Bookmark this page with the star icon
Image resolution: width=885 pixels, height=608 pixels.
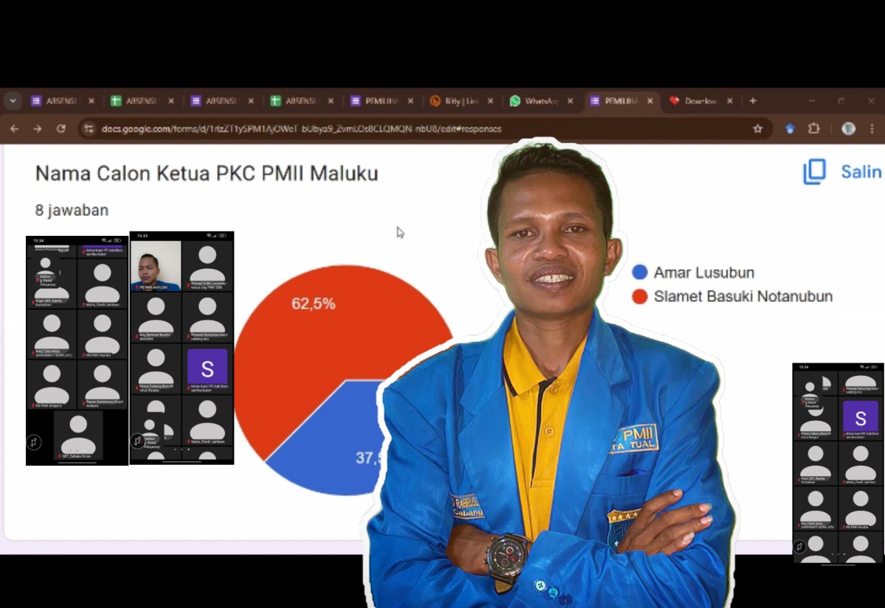757,129
